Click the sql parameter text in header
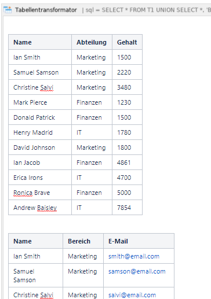Image resolution: width=211 pixels, height=299 pixels. tap(147, 10)
